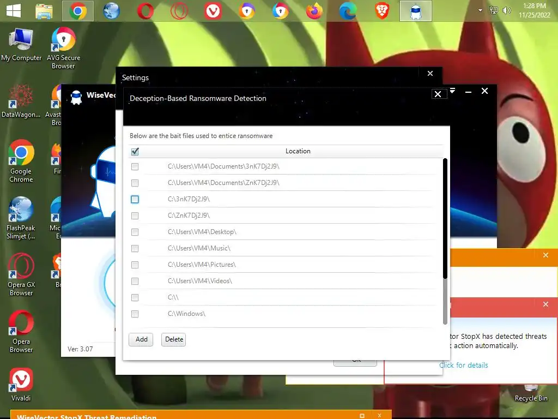This screenshot has height=419, width=558.
Task: Check the C:\ZnK7Dj2J9\ bait folder
Action: [135, 216]
